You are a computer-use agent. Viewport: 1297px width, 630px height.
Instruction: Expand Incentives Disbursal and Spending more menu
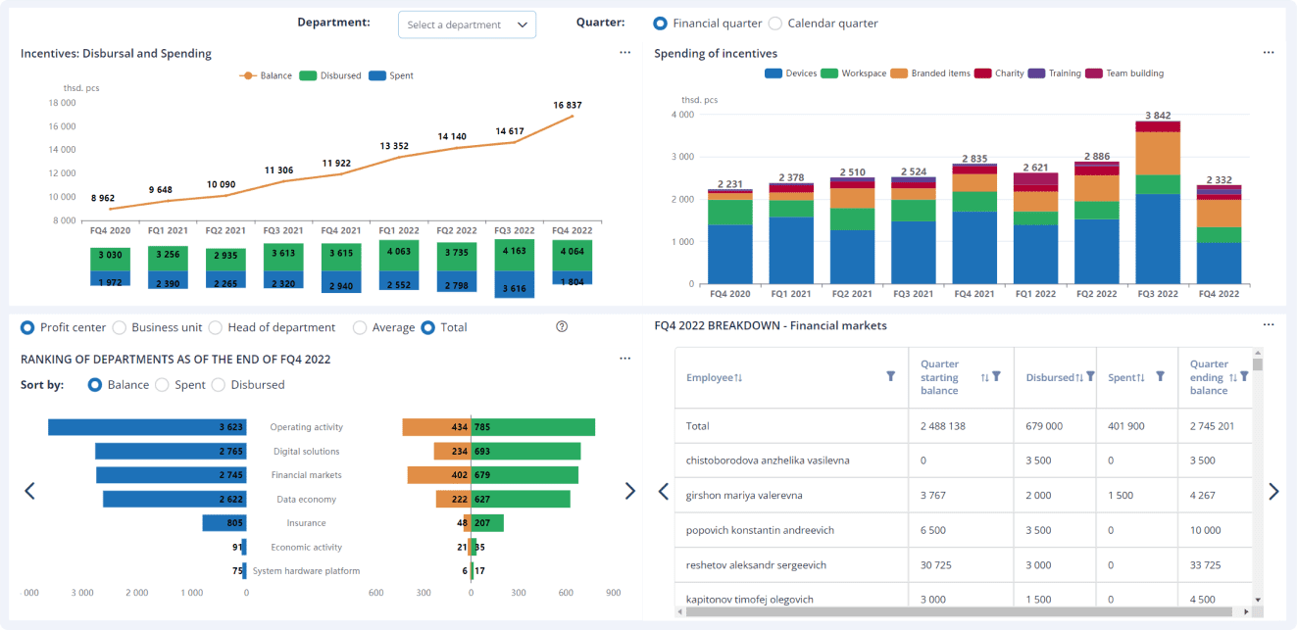coord(624,53)
